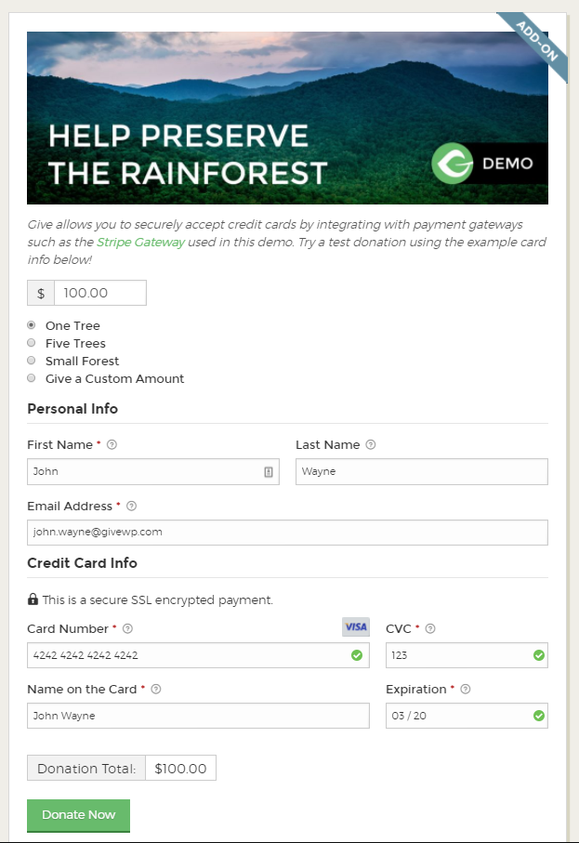Screen dimensions: 579x843
Task: Click the autofill contact icon in First Name
Action: pos(269,472)
